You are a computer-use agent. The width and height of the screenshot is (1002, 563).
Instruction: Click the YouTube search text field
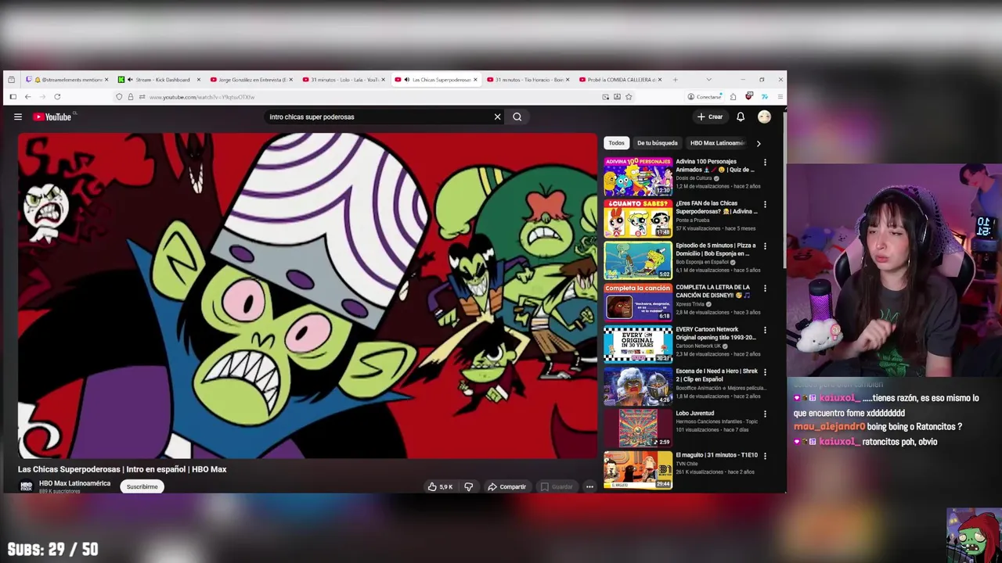pyautogui.click(x=378, y=117)
